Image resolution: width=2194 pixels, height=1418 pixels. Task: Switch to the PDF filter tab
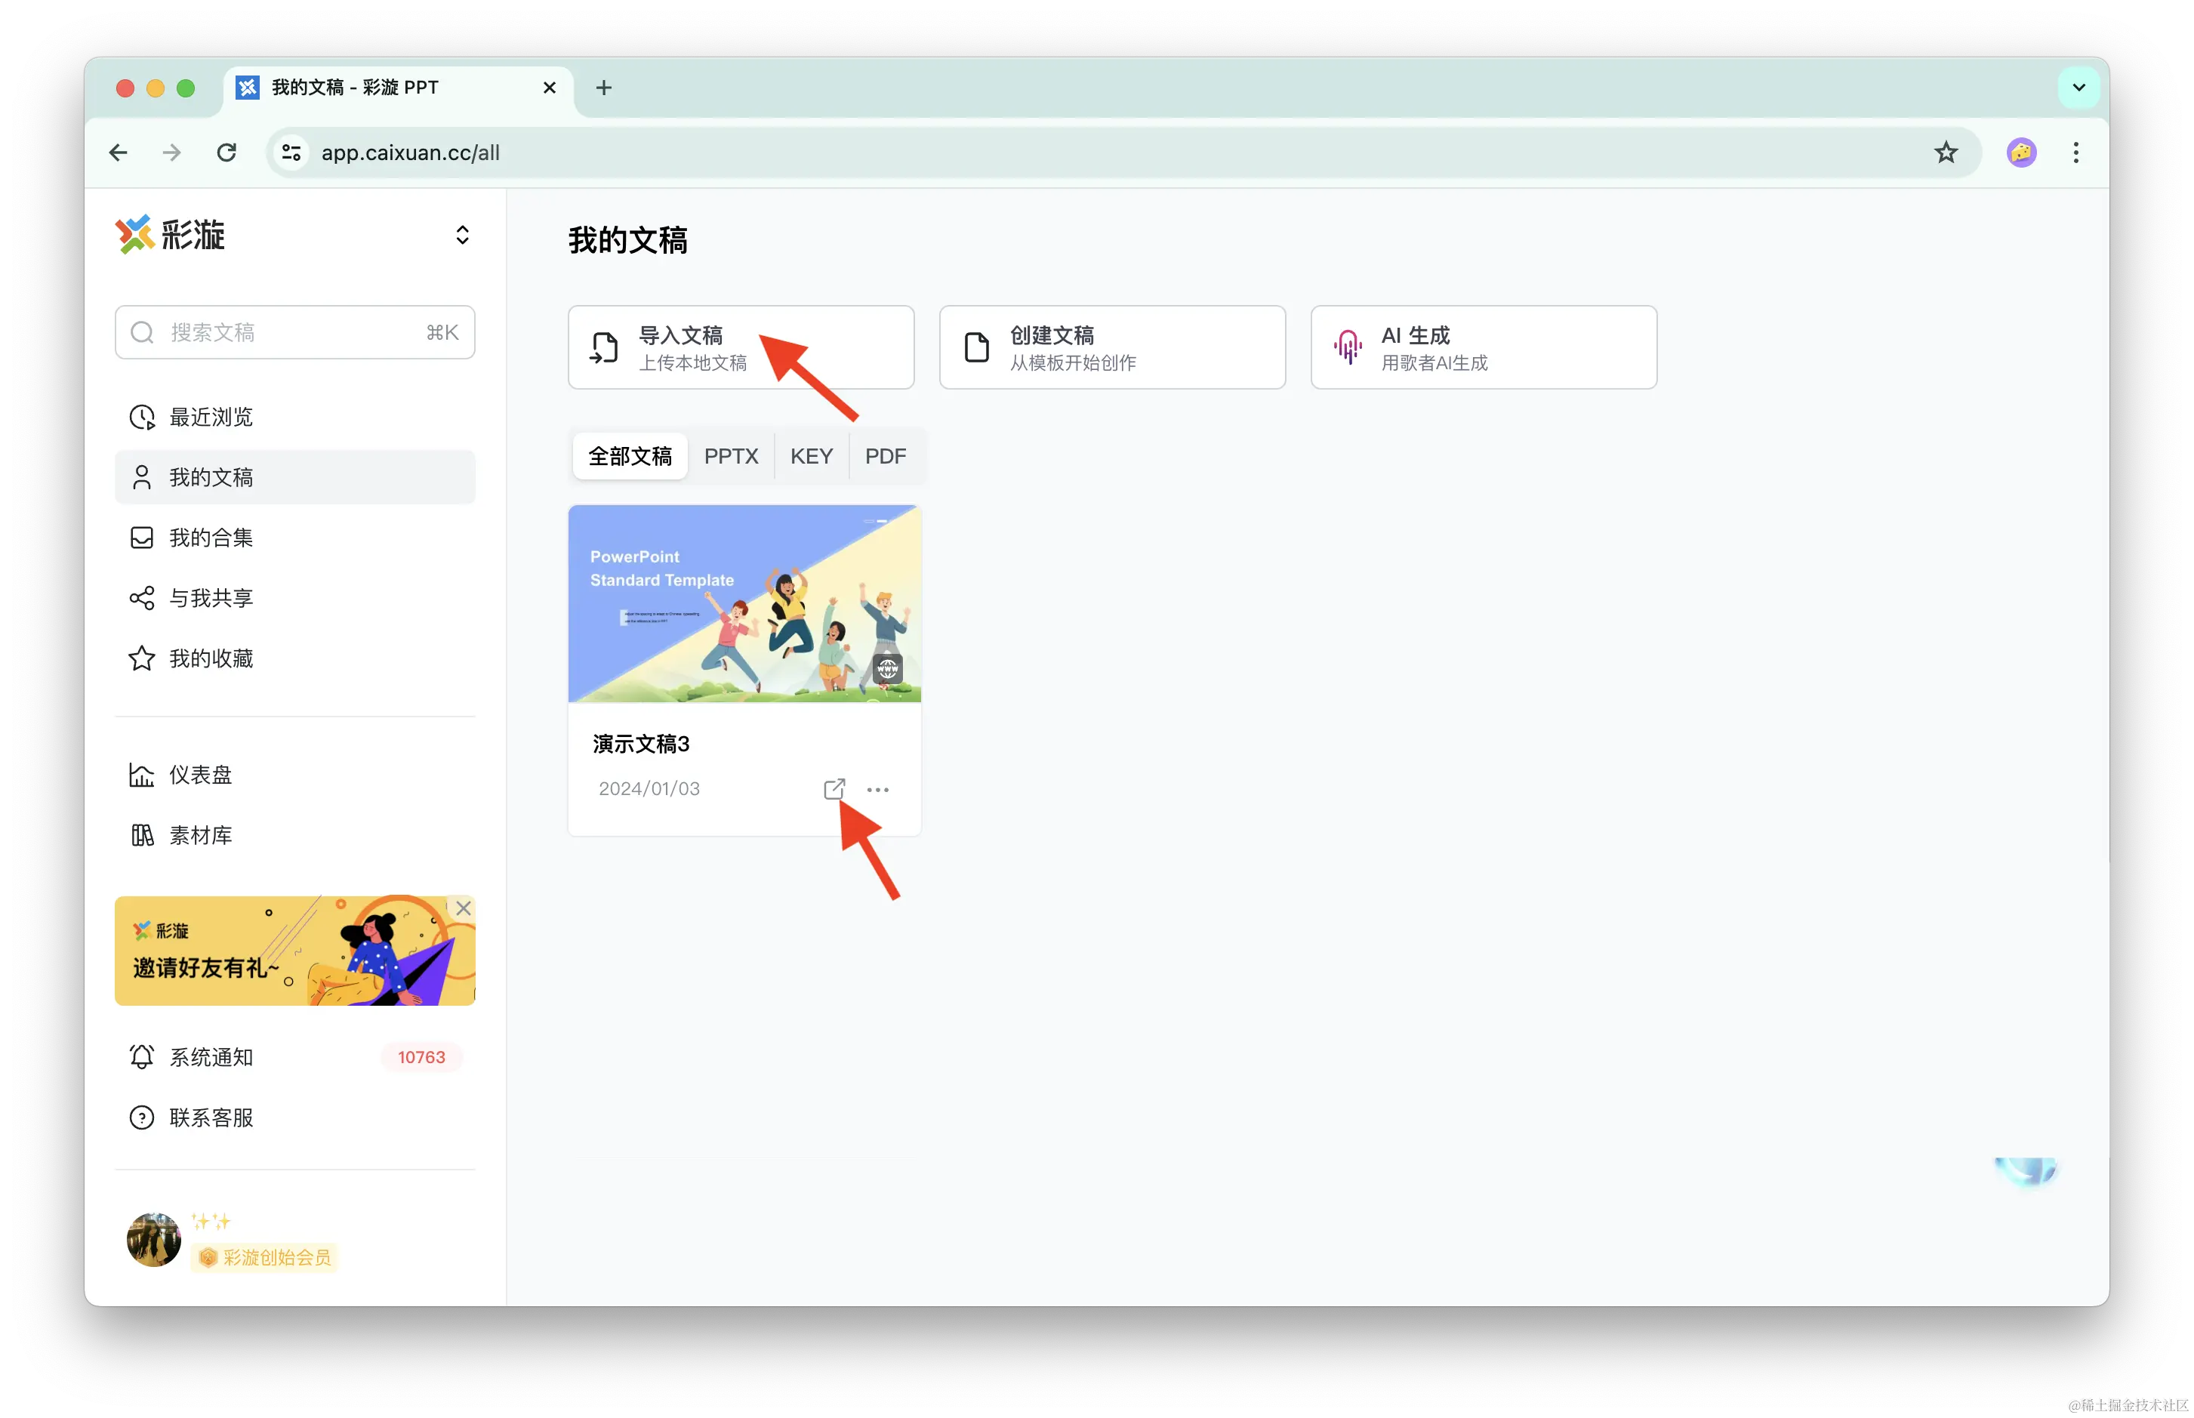(x=885, y=456)
